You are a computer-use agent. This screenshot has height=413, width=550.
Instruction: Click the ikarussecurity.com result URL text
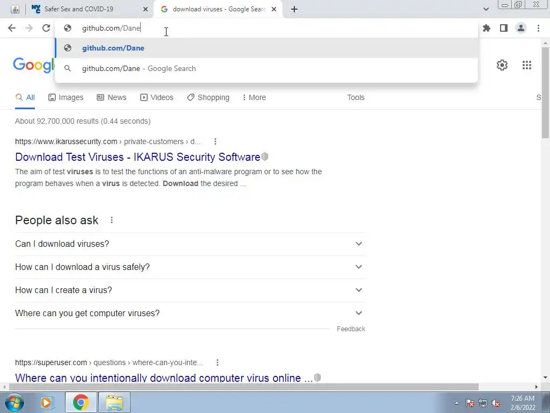(107, 141)
